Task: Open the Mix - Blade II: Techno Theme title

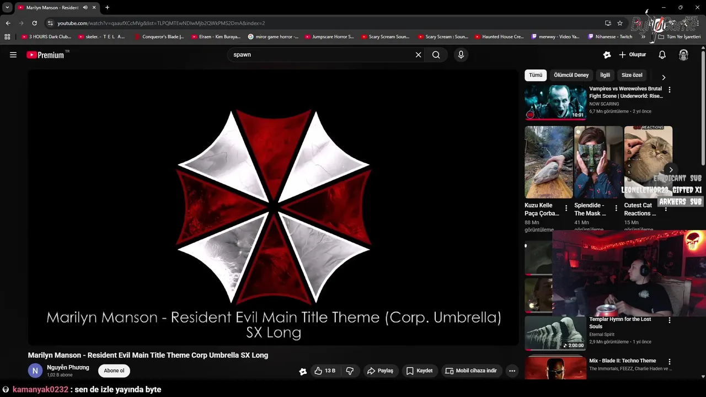Action: coord(622,361)
